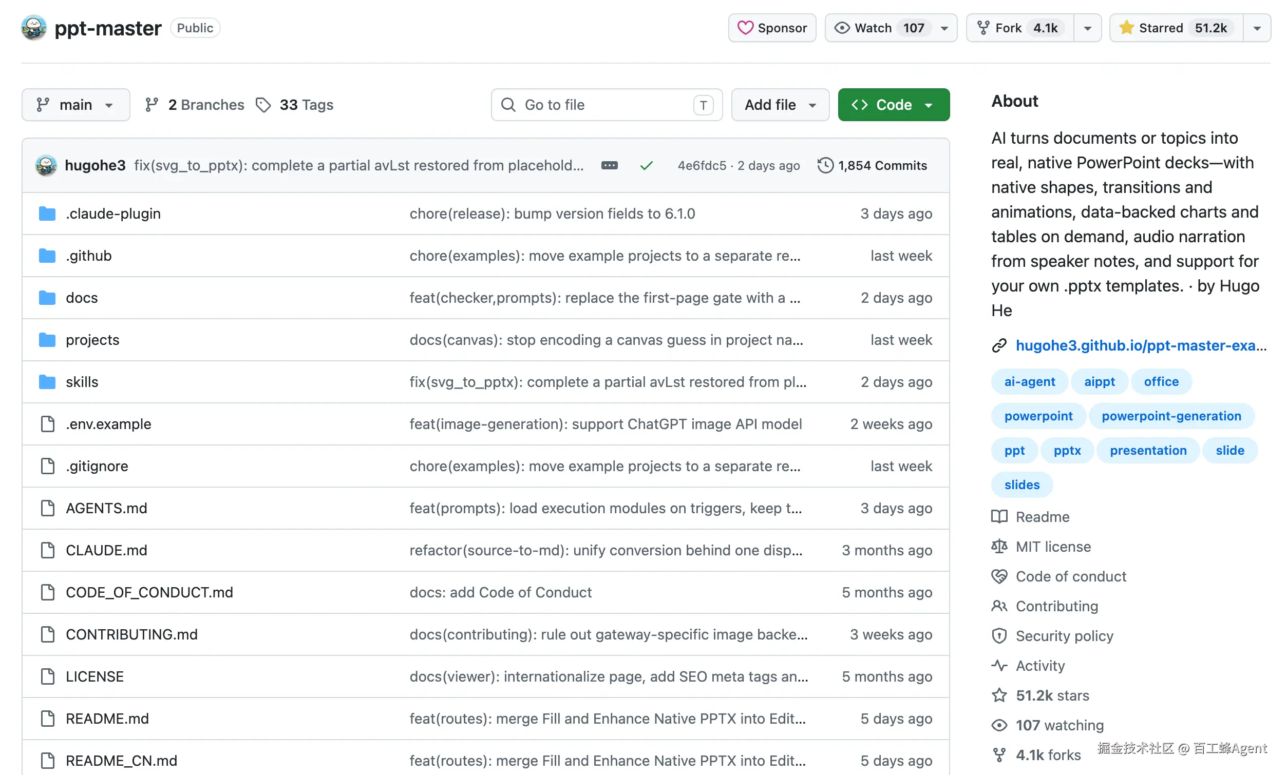Viewport: 1286px width, 775px height.
Task: Click the CLAUDE.md file icon
Action: pos(47,550)
